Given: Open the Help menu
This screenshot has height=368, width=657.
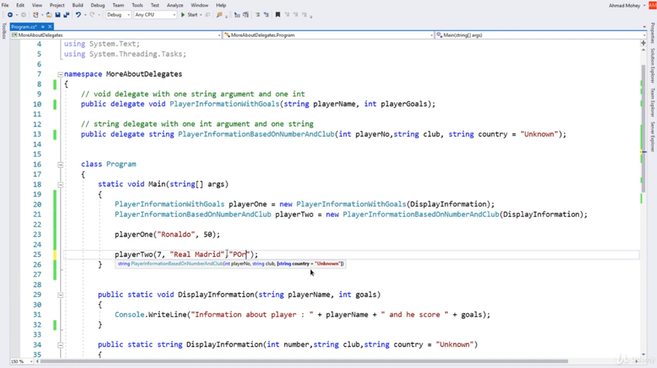Looking at the screenshot, I should tap(221, 5).
